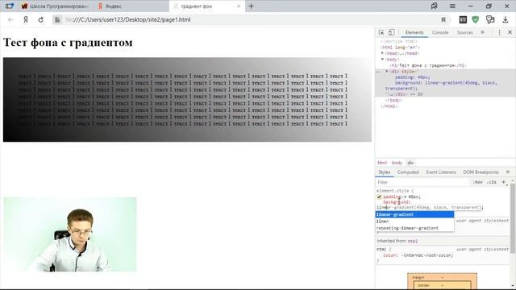Screen dimensions: 516x290
Task: Click the address bar URL
Action: tap(128, 19)
